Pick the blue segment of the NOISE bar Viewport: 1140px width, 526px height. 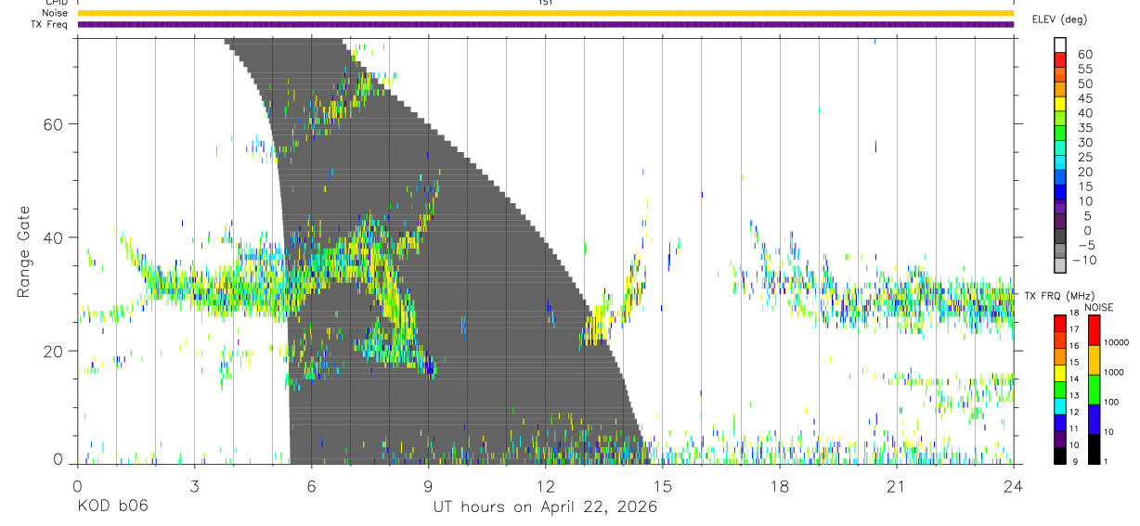pyautogui.click(x=1094, y=419)
